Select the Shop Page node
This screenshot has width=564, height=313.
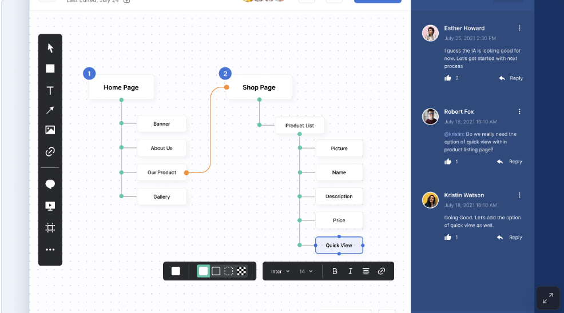point(259,87)
